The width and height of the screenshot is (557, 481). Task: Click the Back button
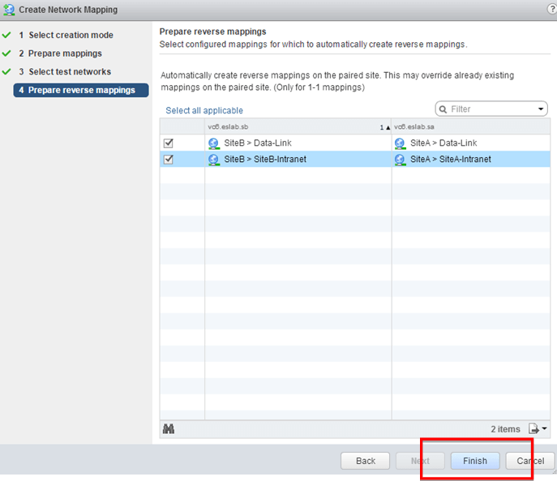366,461
